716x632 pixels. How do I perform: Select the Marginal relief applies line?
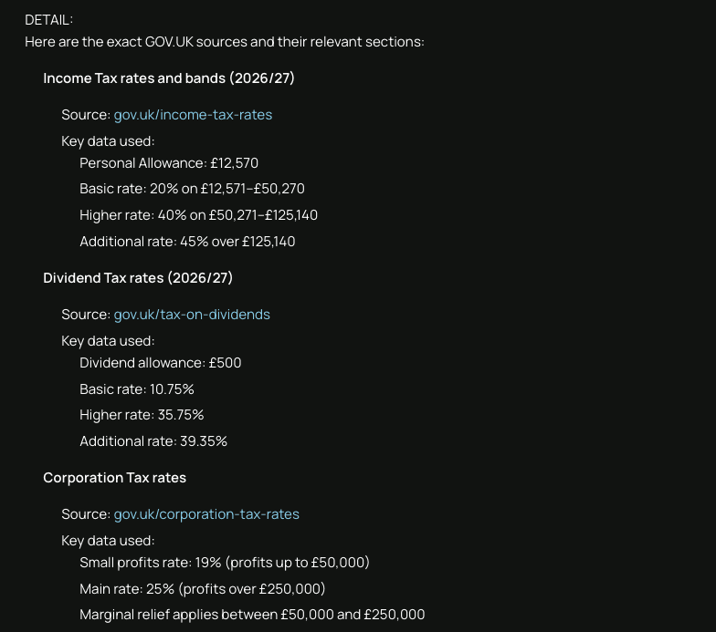252,615
